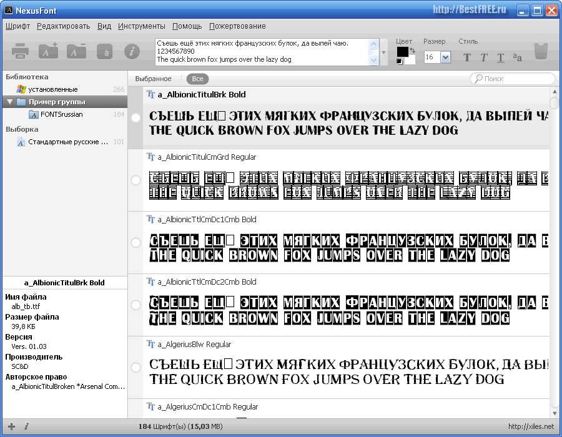Select a_AlbionicTitulBrk Bold font name
This screenshot has height=437, width=562.
click(x=202, y=94)
